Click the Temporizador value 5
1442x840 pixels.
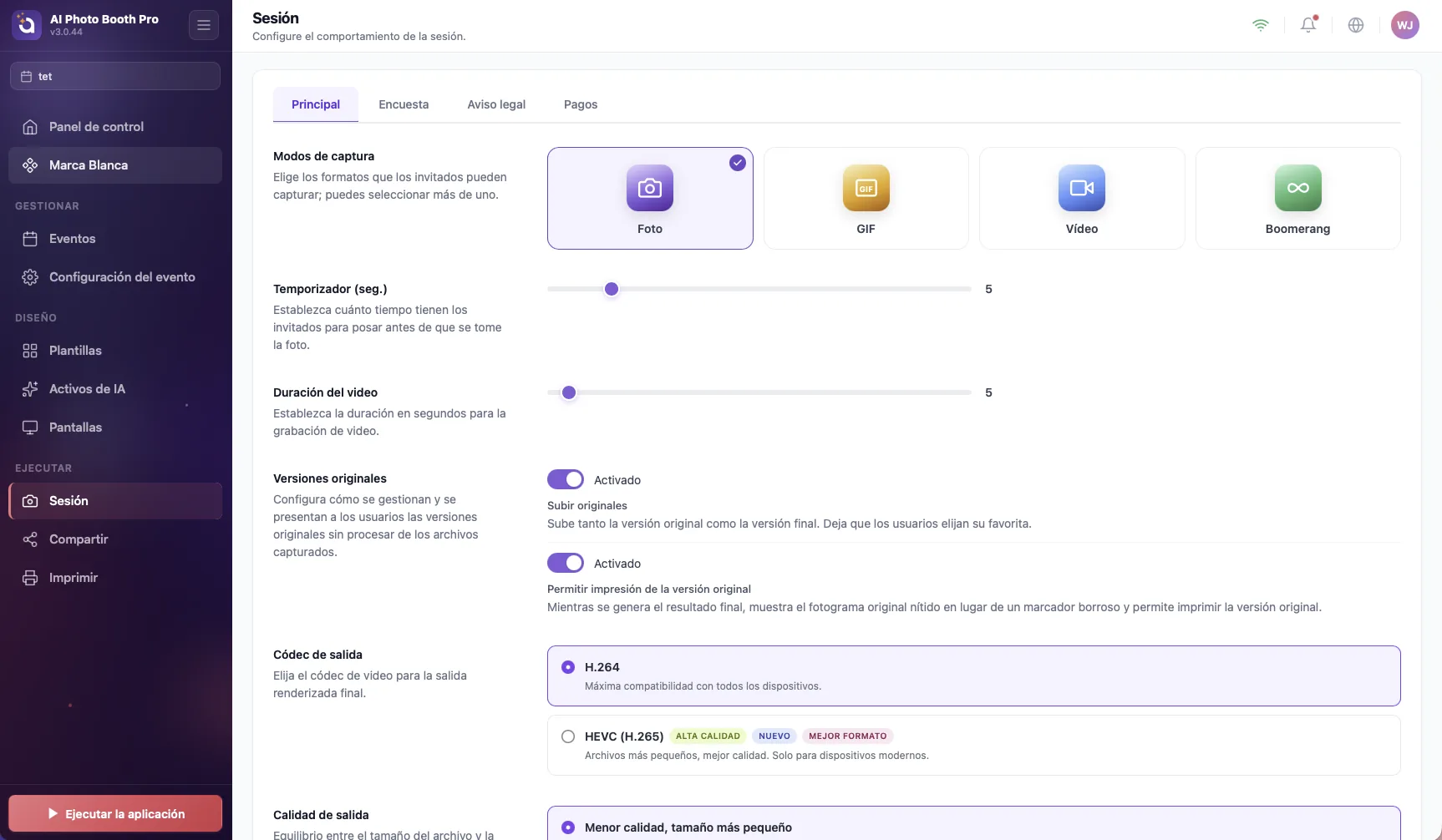(988, 289)
